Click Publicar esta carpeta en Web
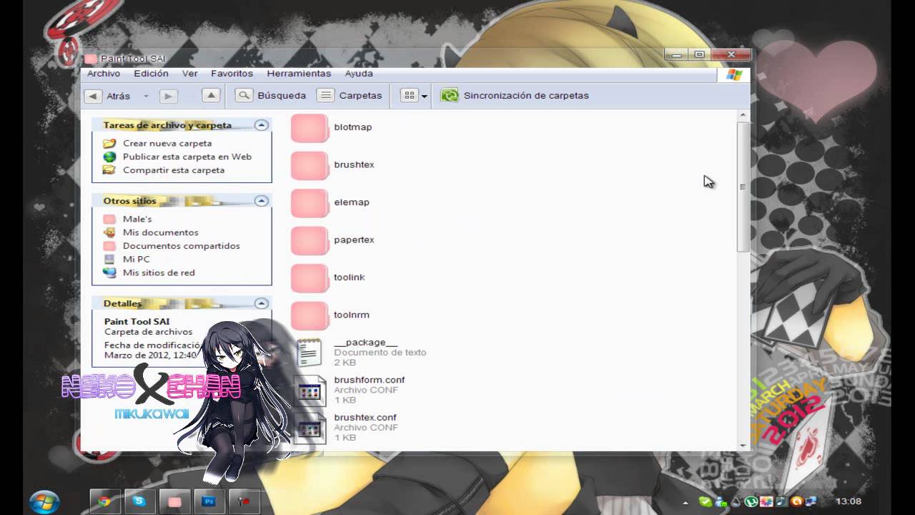This screenshot has height=515, width=915. point(187,157)
